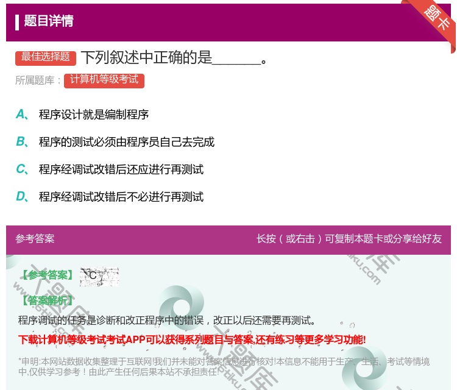Click the 题目详情 header title
Image resolution: width=457 pixels, height=390 pixels.
tap(49, 21)
